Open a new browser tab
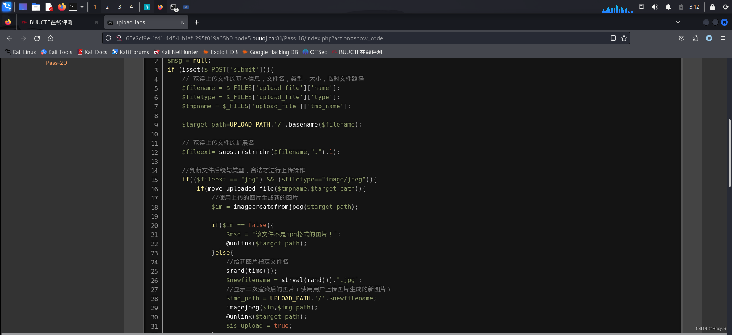The width and height of the screenshot is (732, 335). point(196,22)
